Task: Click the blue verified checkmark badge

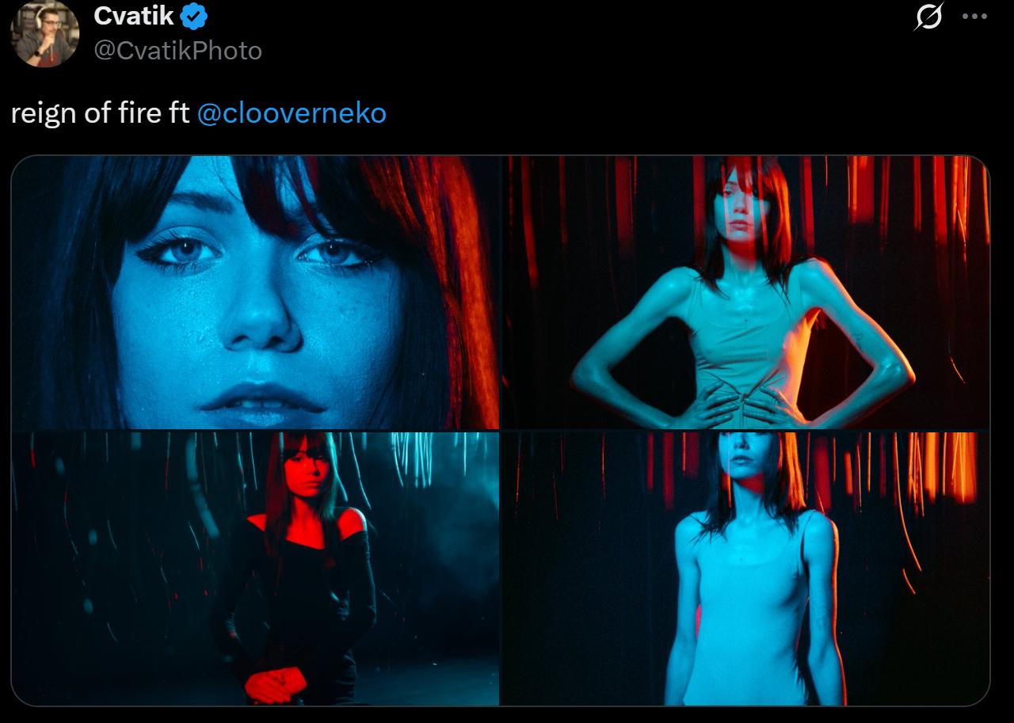Action: click(x=195, y=15)
